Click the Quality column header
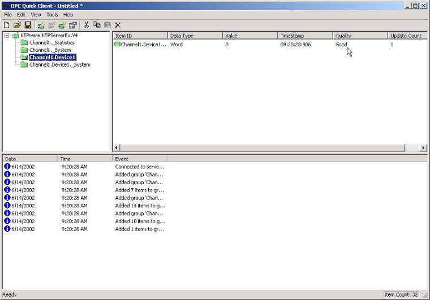The width and height of the screenshot is (430, 300). 359,36
